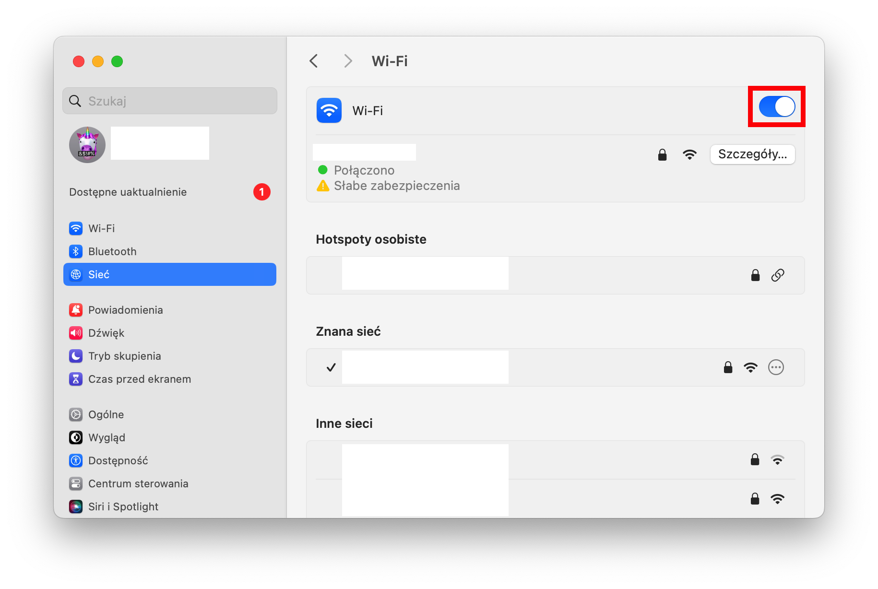Click the Wi-Fi signal icon next to Szczegóły…

[x=689, y=154]
